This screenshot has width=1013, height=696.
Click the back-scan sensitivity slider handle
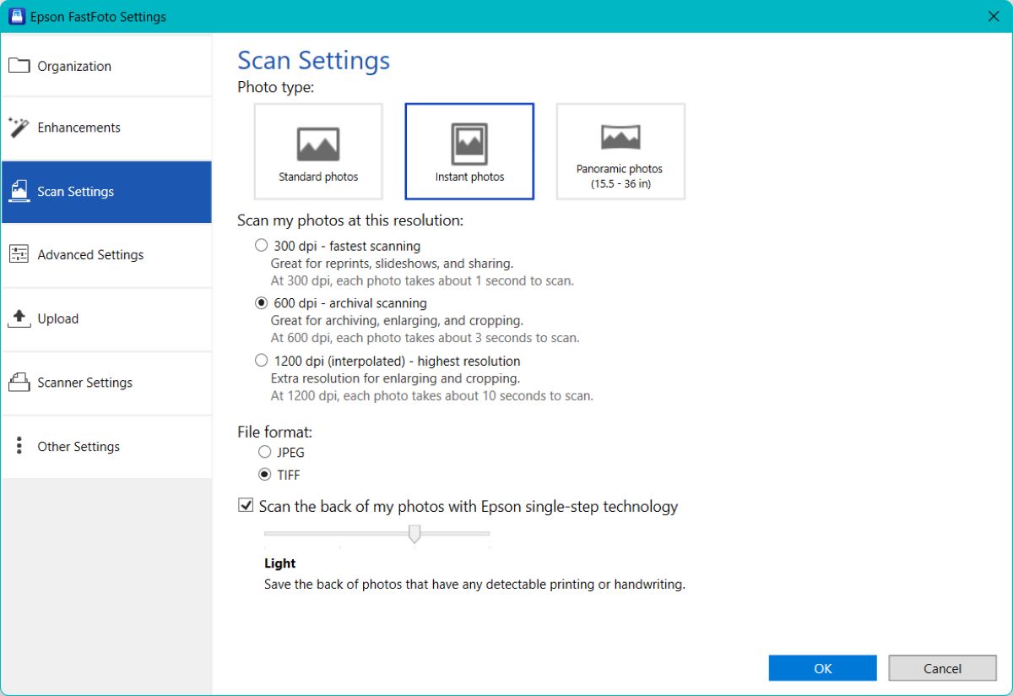(x=414, y=534)
